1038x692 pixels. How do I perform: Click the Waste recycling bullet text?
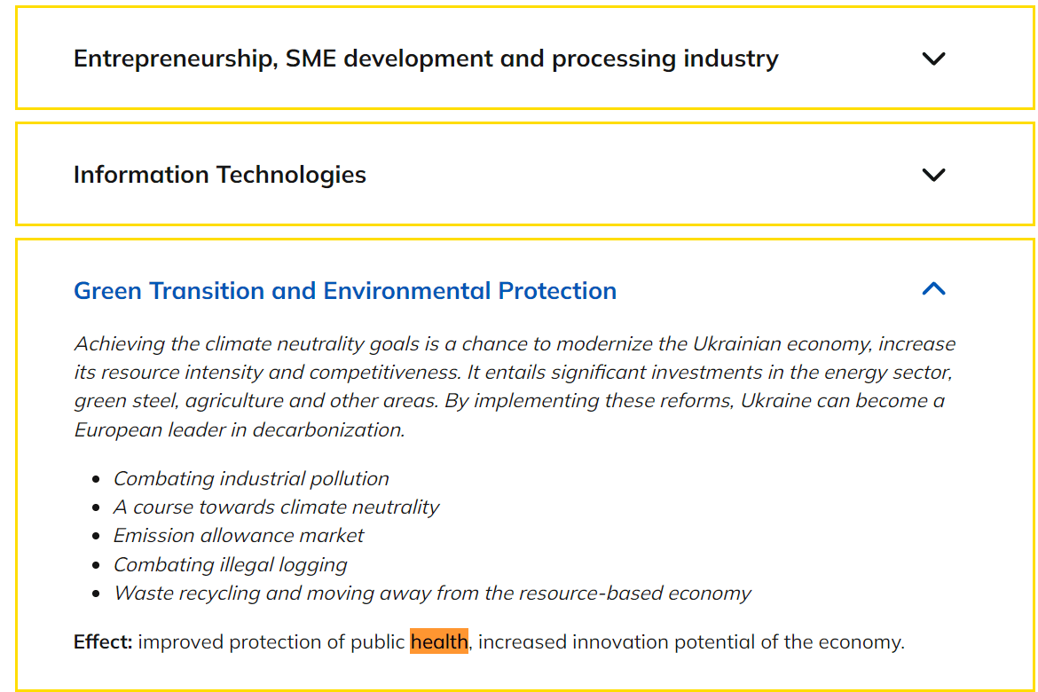coord(432,593)
